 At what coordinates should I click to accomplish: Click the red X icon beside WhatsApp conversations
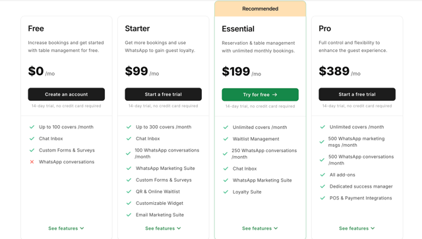click(x=32, y=162)
